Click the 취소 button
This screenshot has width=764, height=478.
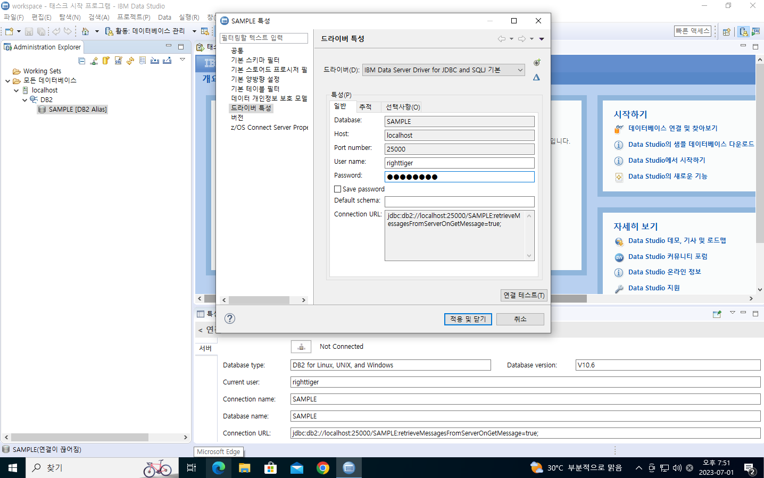[520, 319]
